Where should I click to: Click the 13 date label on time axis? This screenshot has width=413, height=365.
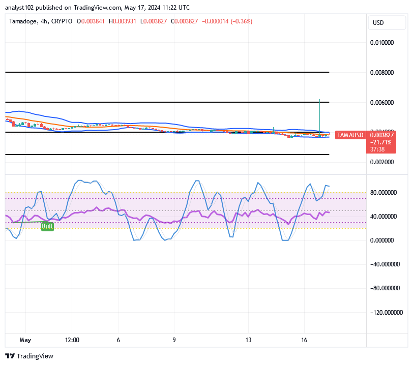(248, 340)
